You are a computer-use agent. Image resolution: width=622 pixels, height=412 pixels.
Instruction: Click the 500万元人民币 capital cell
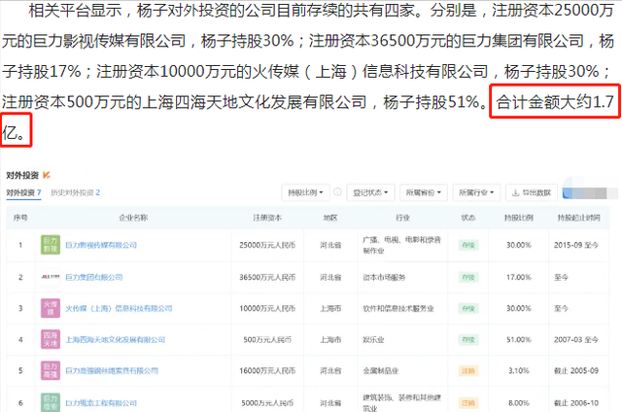point(267,339)
